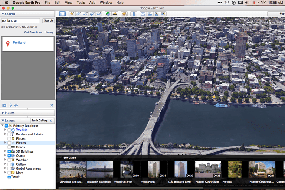Expand the Borders and Labels layer tree
The width and height of the screenshot is (285, 190).
pos(5,134)
